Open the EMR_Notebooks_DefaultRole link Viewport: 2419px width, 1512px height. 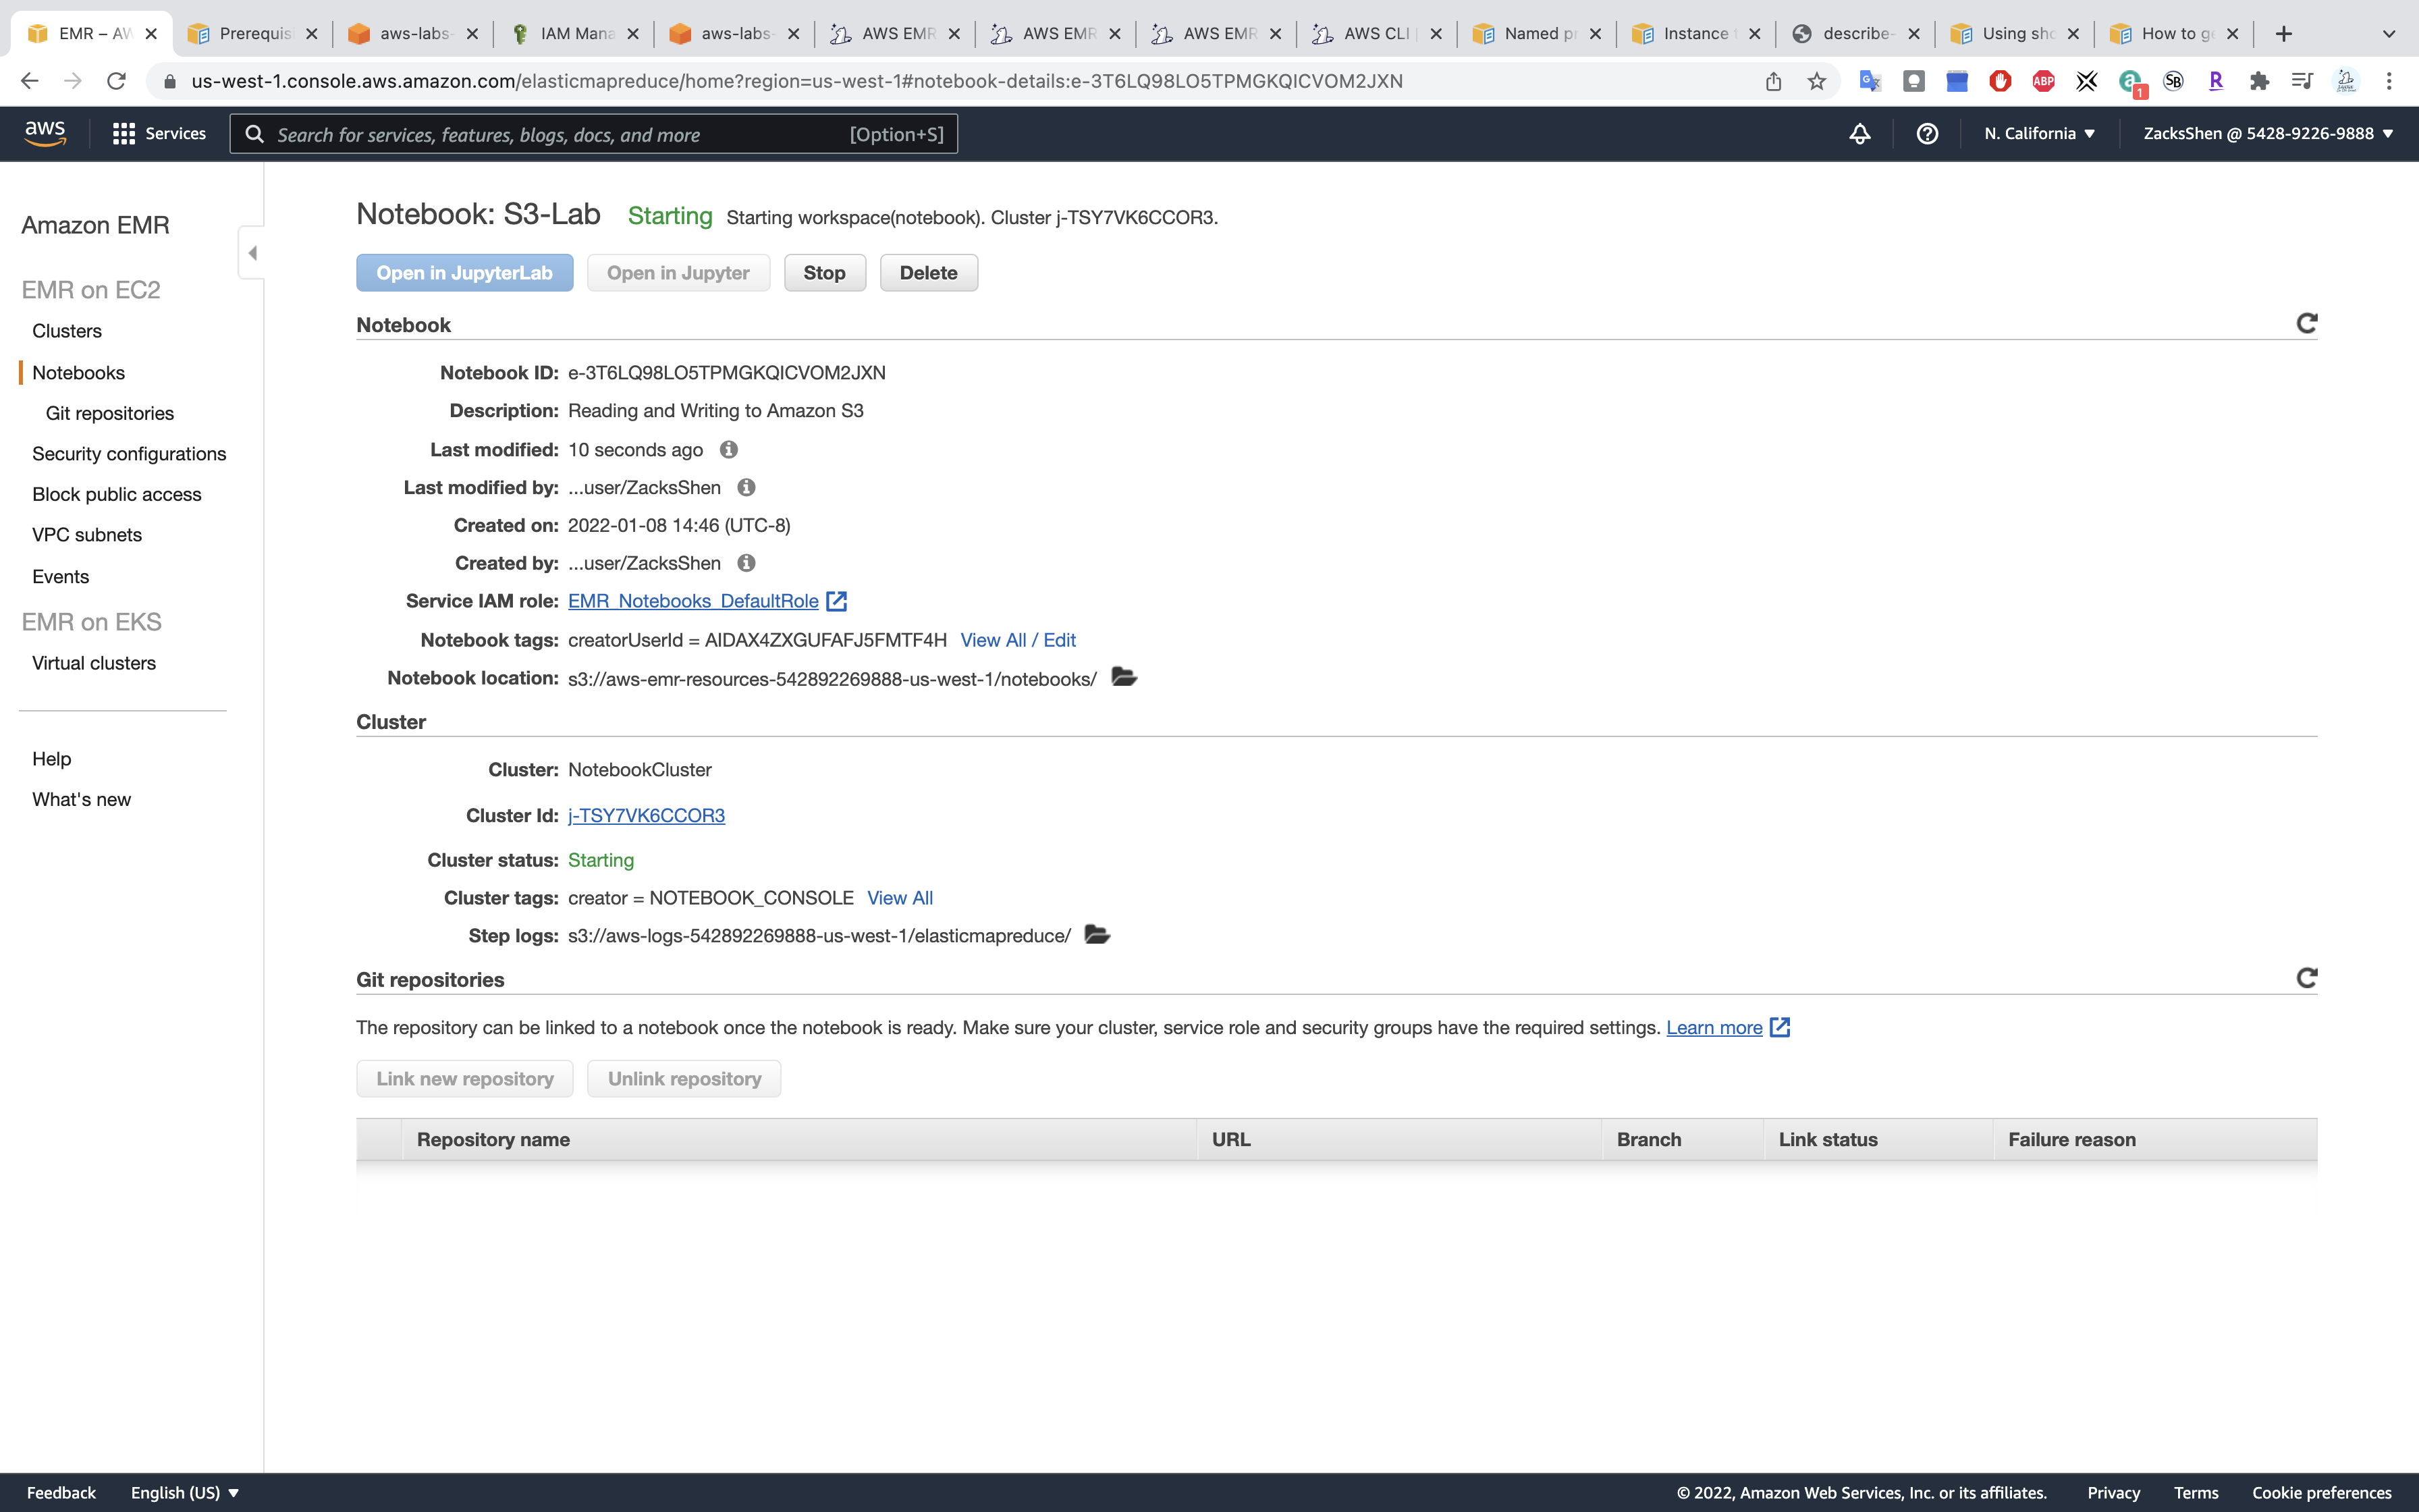[692, 601]
